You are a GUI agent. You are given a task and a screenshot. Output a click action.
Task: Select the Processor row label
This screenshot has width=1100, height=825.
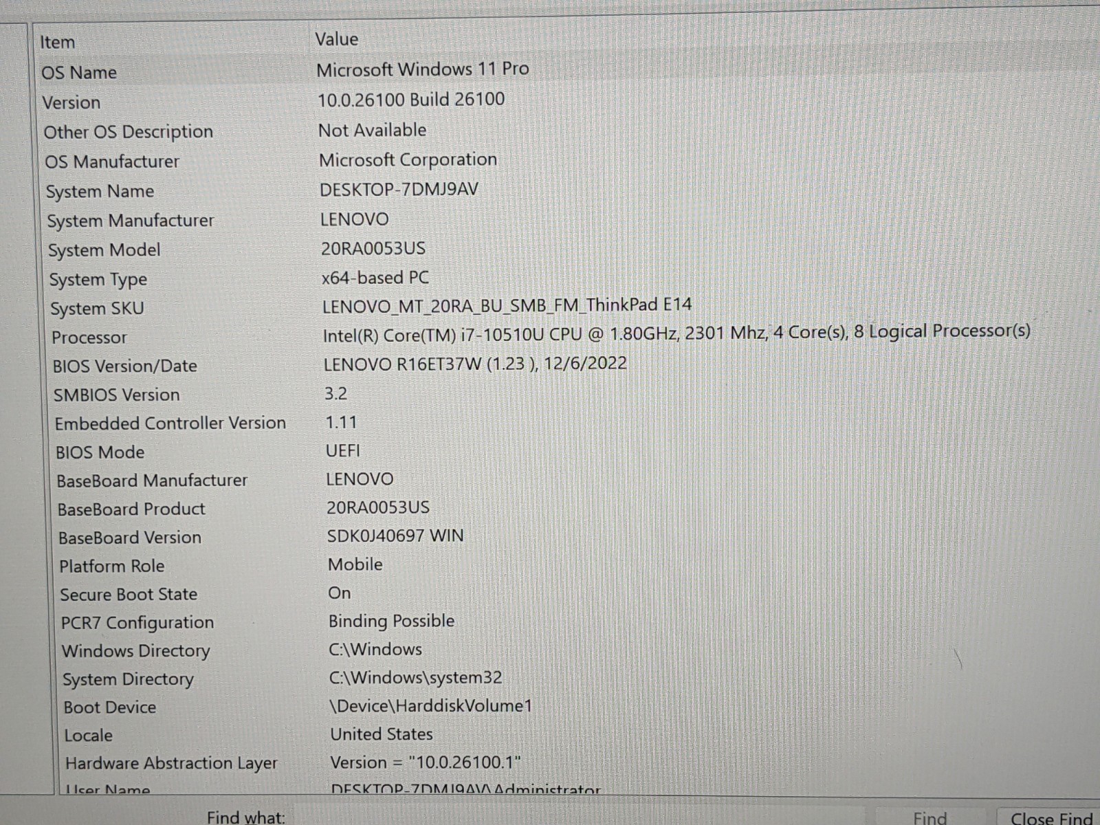coord(89,338)
